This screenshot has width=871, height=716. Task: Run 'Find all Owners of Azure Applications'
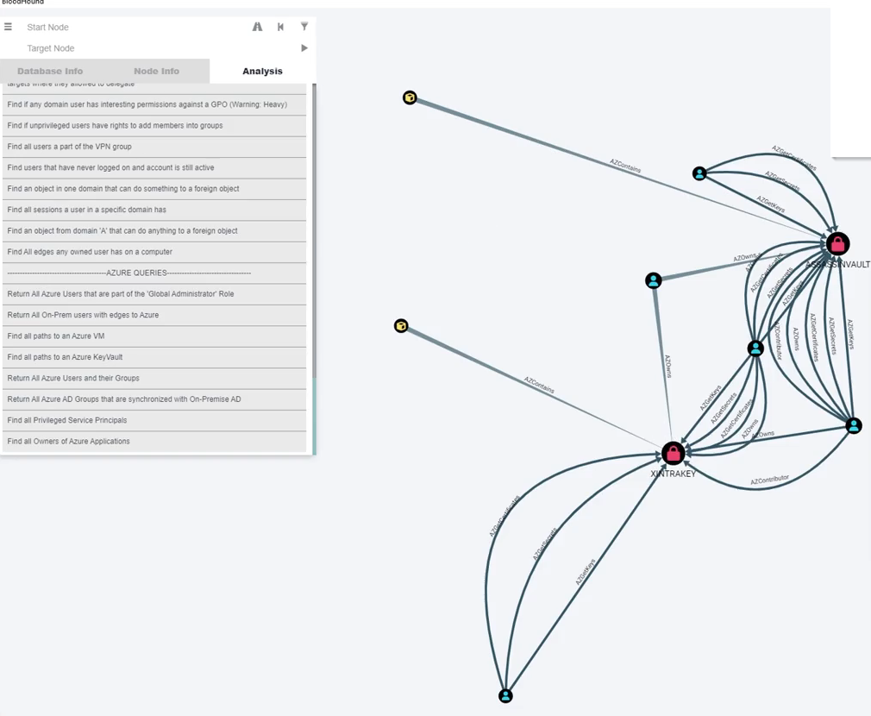68,441
